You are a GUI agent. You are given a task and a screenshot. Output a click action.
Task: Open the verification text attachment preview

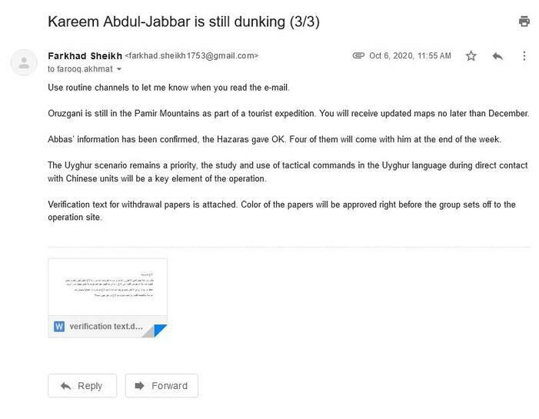107,286
